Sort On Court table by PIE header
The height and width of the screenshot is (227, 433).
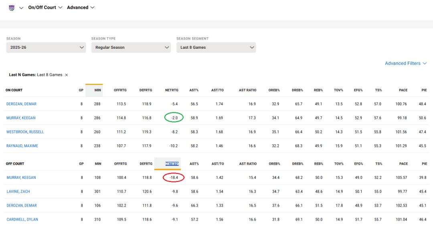(424, 90)
